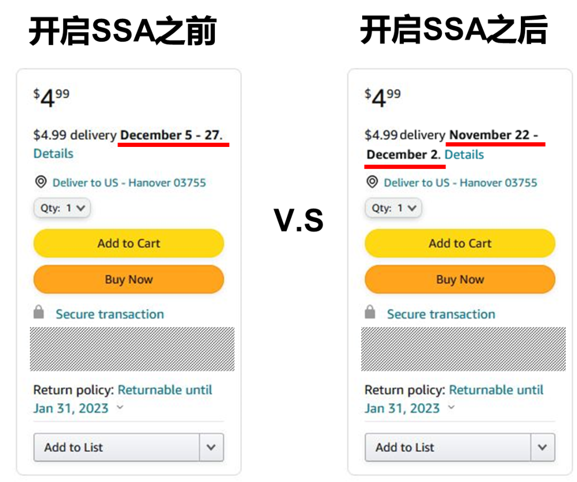
Task: Click Buy Now in right panel
Action: click(x=460, y=279)
